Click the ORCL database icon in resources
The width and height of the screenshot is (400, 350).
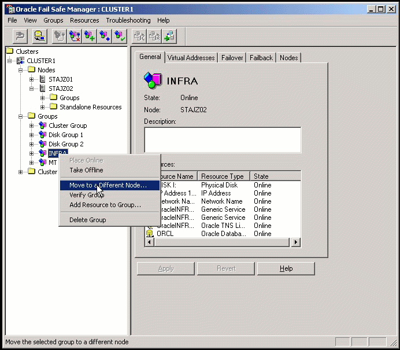pos(150,233)
